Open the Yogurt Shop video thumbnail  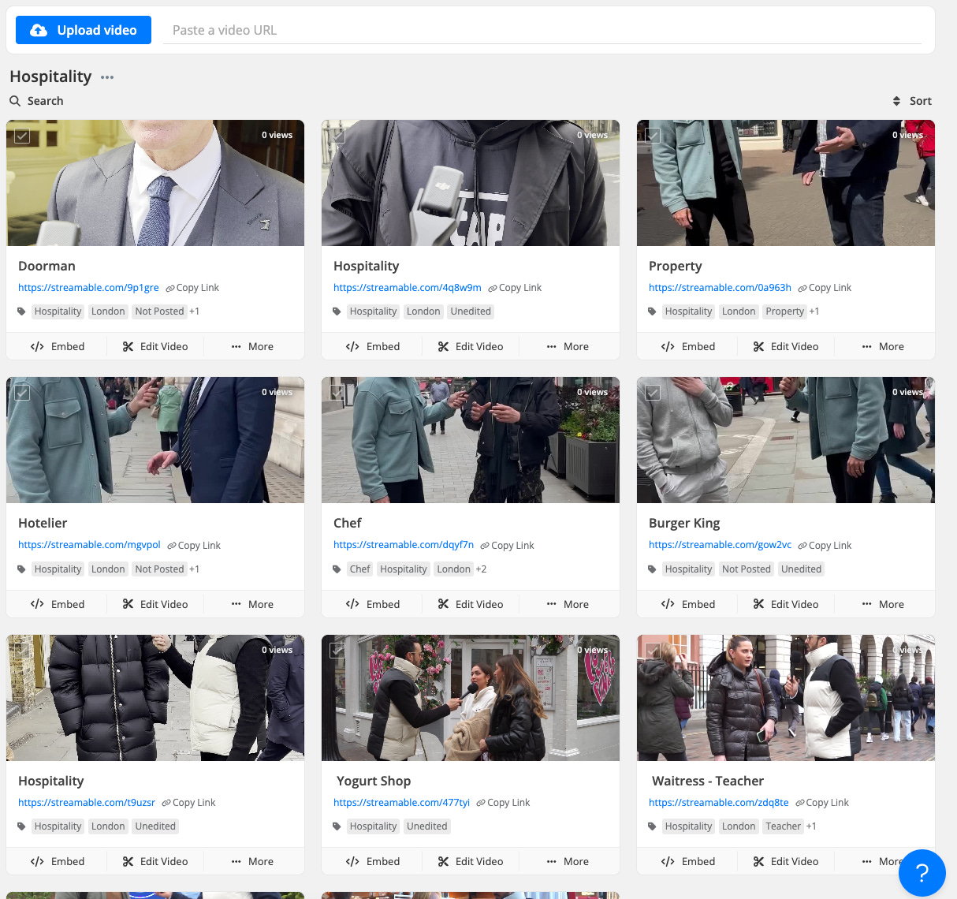click(x=471, y=698)
